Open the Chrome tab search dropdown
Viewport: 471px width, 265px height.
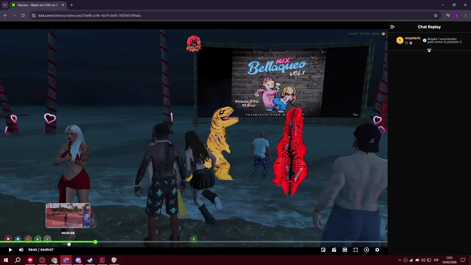click(x=5, y=5)
